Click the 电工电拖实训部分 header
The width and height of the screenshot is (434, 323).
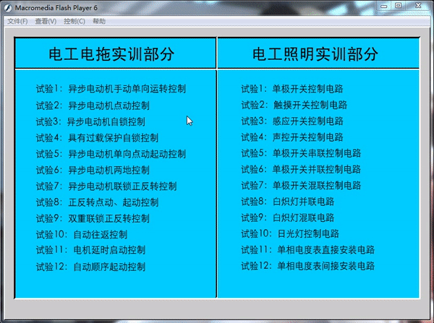(111, 54)
